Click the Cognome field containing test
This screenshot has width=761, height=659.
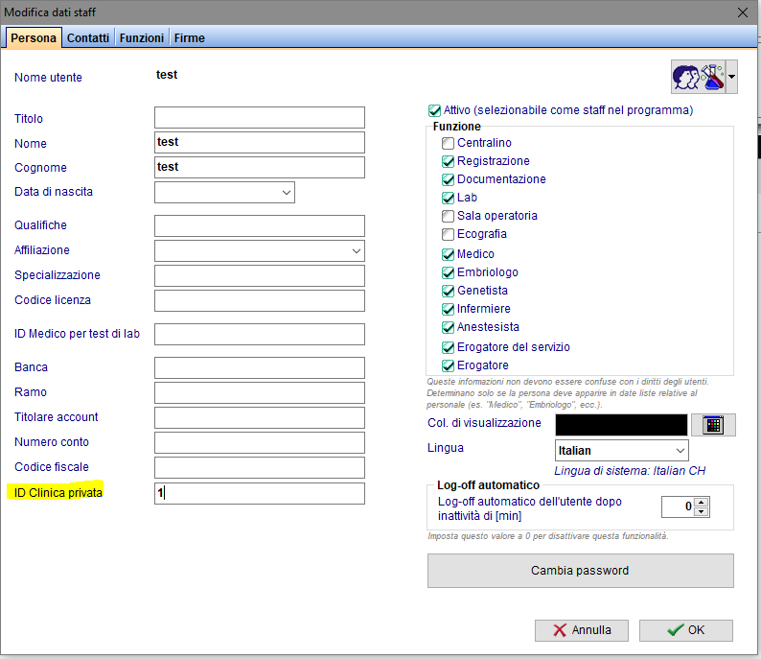pos(260,167)
